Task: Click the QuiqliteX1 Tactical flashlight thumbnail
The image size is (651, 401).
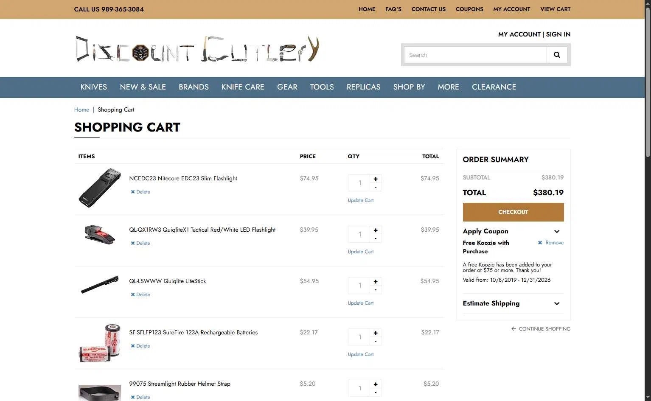Action: click(100, 234)
